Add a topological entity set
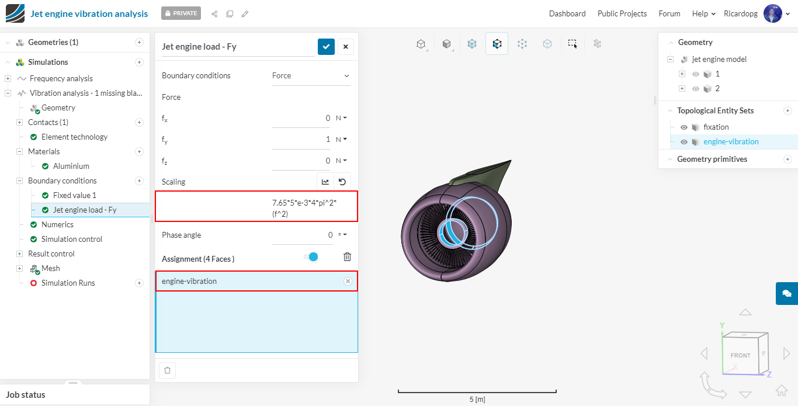 coord(787,110)
